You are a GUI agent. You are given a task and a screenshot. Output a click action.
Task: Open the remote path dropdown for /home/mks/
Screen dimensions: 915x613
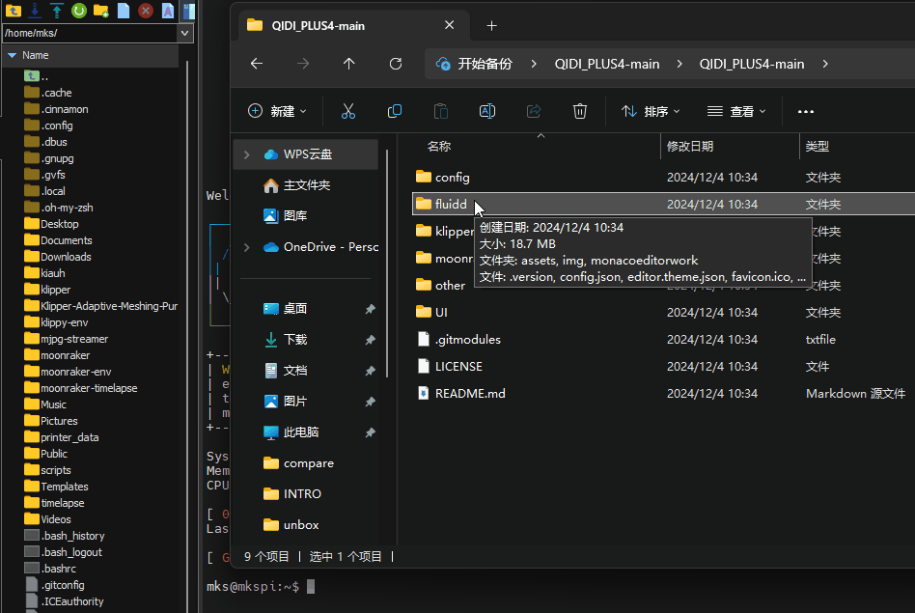186,33
